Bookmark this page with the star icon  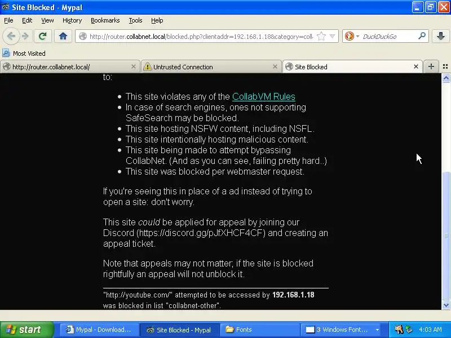click(x=321, y=37)
